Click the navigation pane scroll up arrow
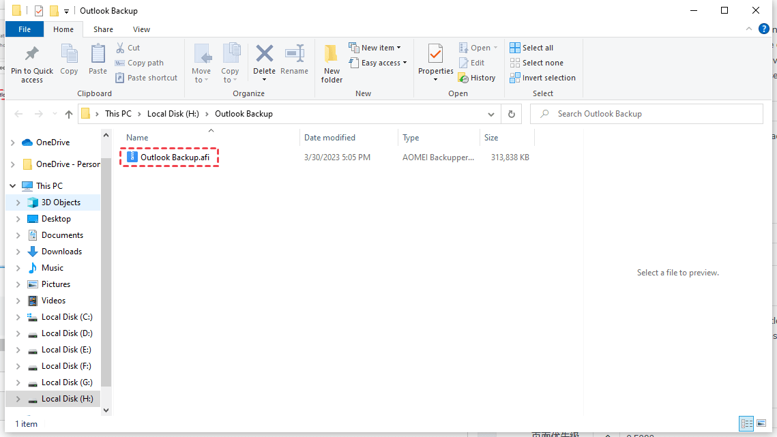 click(x=106, y=135)
